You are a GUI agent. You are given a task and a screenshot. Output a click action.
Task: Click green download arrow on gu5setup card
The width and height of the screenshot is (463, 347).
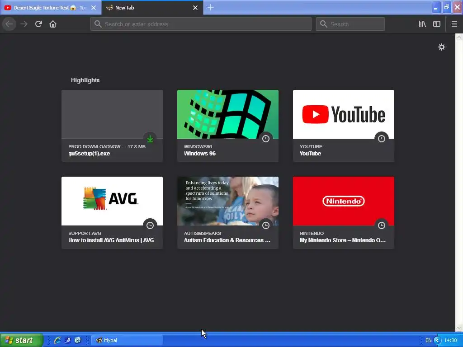(150, 138)
